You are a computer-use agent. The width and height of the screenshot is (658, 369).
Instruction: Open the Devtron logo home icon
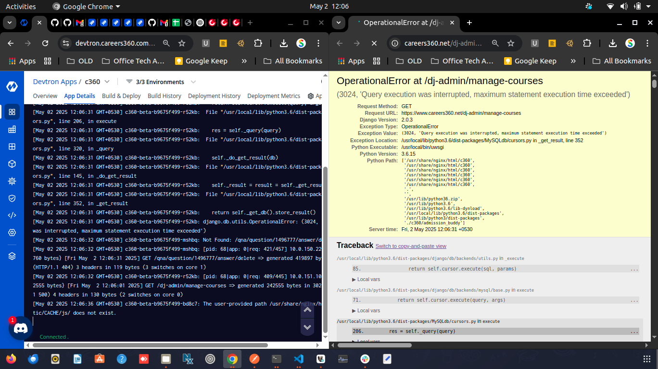(x=12, y=86)
